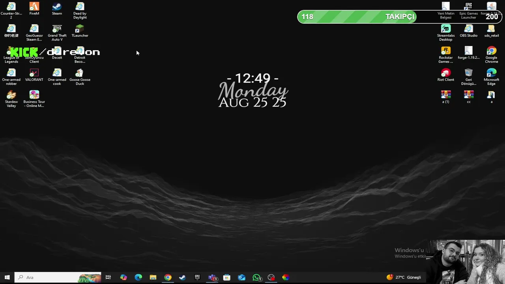Select the Yeni Metin Belgesi text file
Screen dimensions: 505x284
click(x=446, y=11)
